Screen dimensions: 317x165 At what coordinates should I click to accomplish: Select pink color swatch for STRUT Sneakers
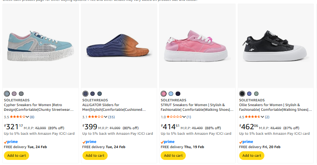tap(164, 93)
